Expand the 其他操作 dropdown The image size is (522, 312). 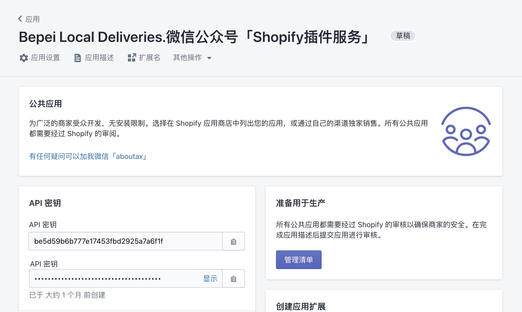click(x=192, y=58)
